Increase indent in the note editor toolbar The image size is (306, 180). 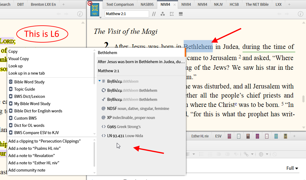227,154
